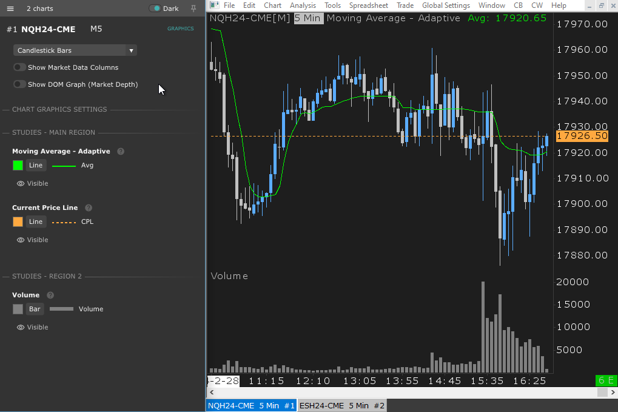Enable Show DOM Graph (Market Depth)

point(20,84)
